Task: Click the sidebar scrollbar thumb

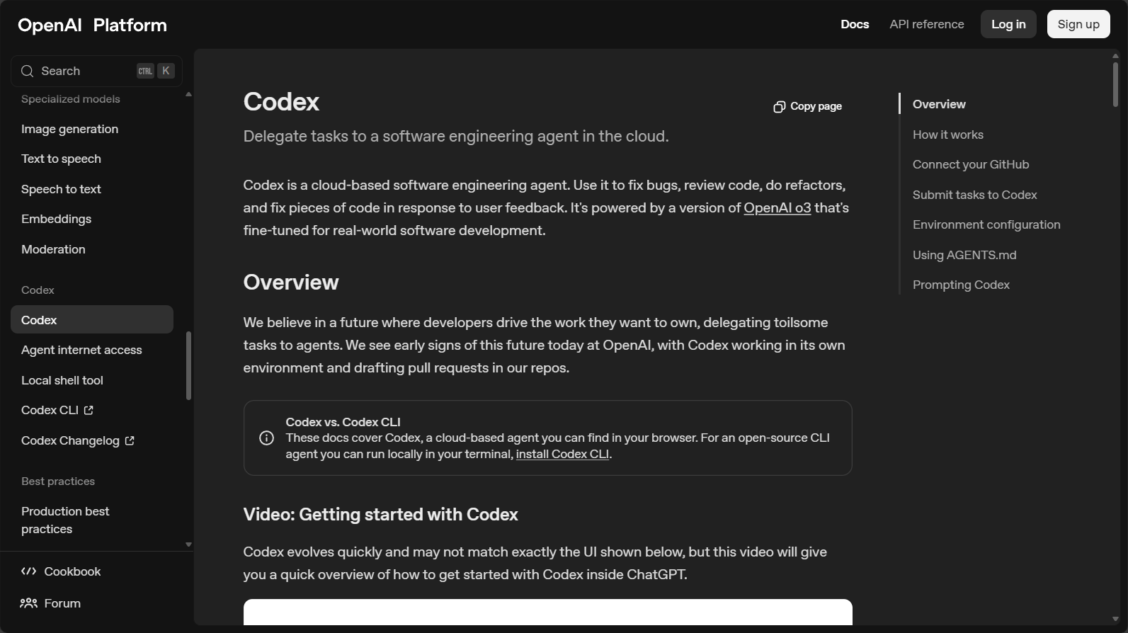Action: [188, 365]
